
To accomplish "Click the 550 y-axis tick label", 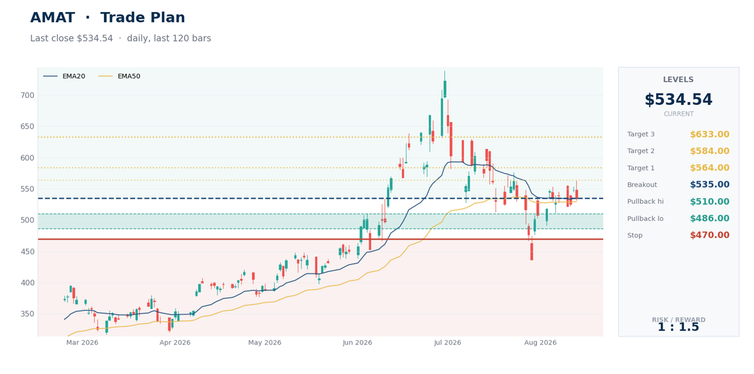I will point(28,189).
